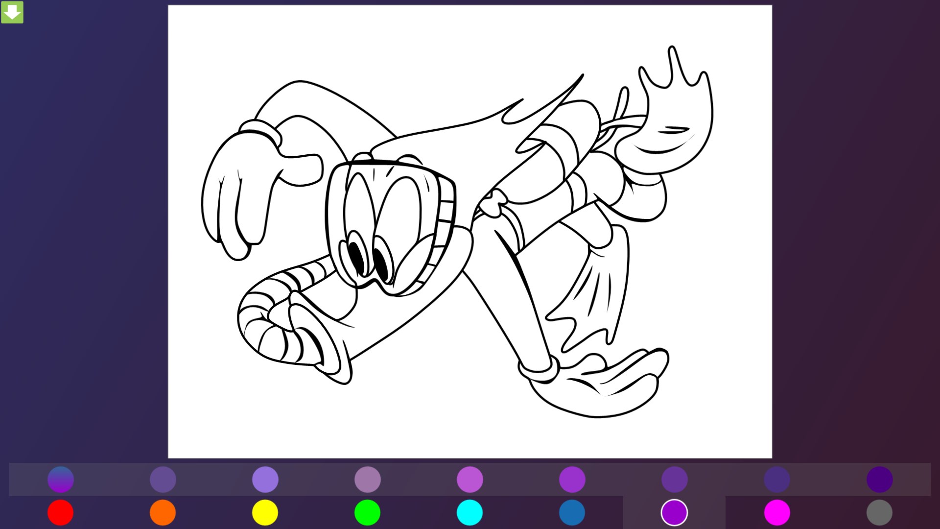940x529 pixels.
Task: Choose the darkest indigo shade swatch
Action: point(879,479)
